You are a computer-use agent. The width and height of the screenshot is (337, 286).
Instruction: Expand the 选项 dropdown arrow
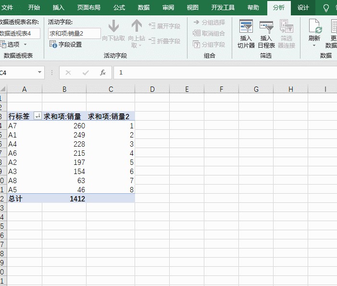25,45
